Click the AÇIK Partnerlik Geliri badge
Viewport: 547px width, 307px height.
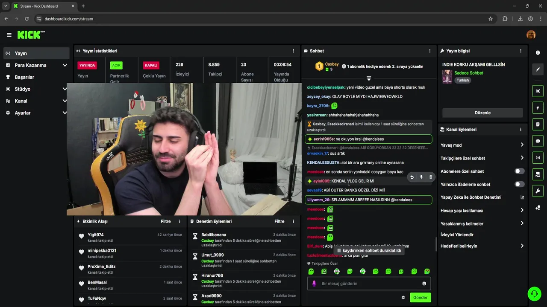116,65
